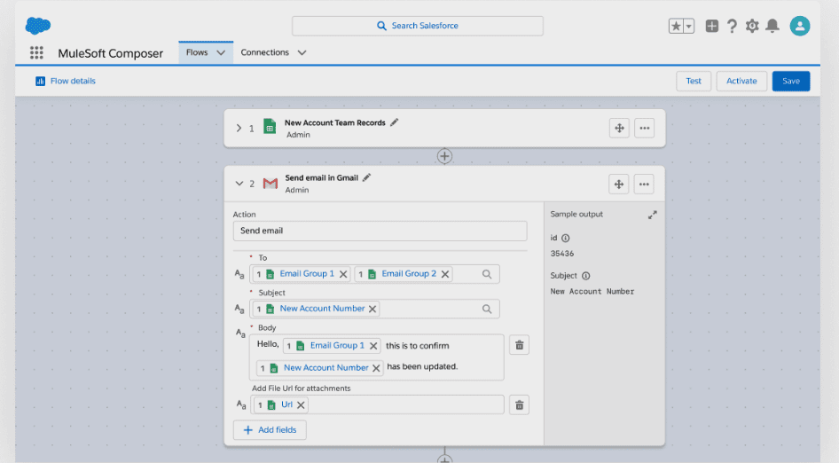Open the App Launcher grid icon

click(36, 52)
